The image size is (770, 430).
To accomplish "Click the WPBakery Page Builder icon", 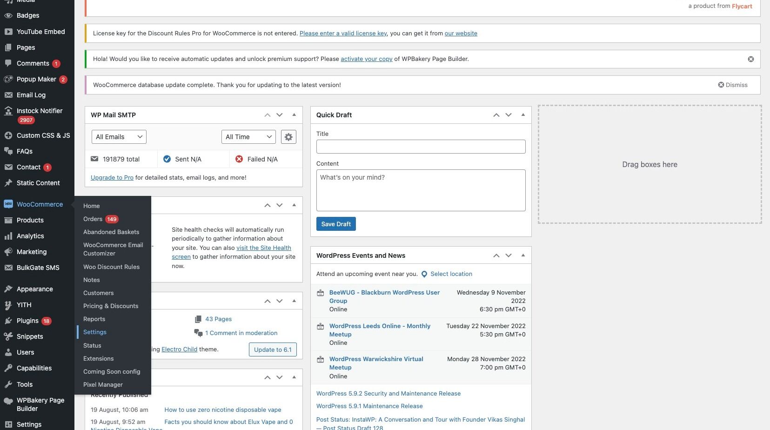I will click(x=8, y=400).
